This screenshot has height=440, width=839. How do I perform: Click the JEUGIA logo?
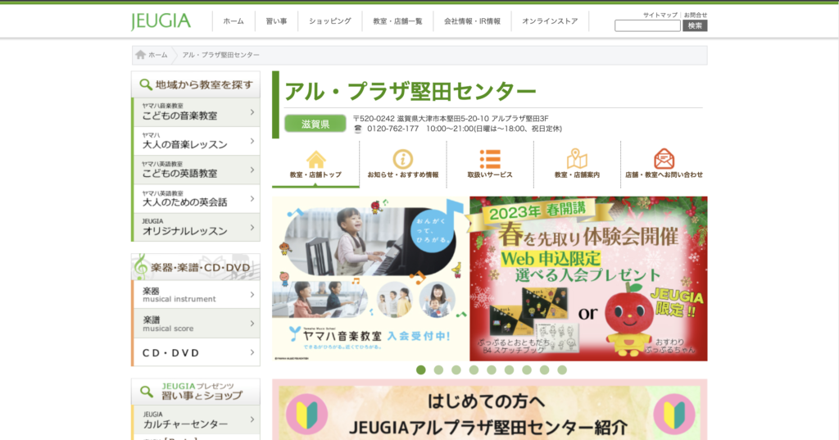click(161, 21)
